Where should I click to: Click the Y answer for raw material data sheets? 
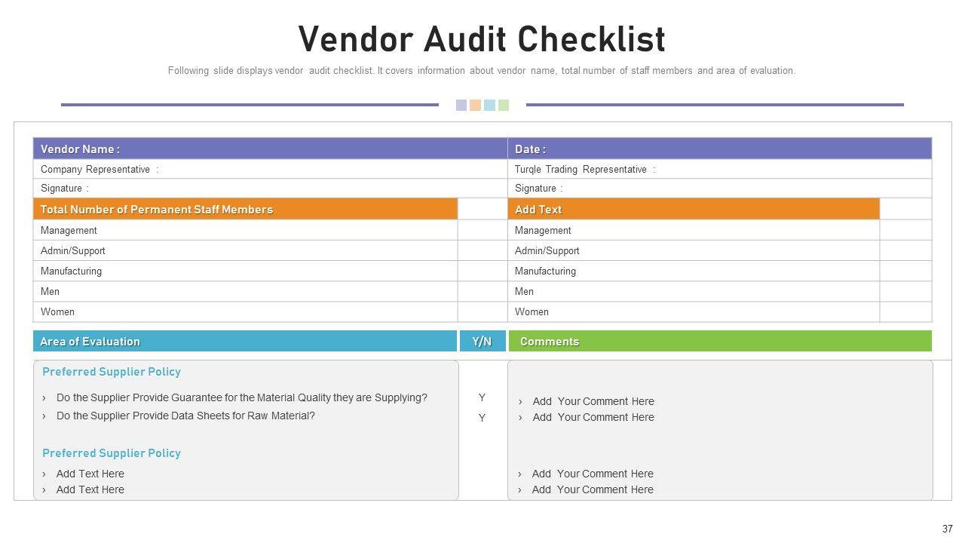tap(482, 418)
